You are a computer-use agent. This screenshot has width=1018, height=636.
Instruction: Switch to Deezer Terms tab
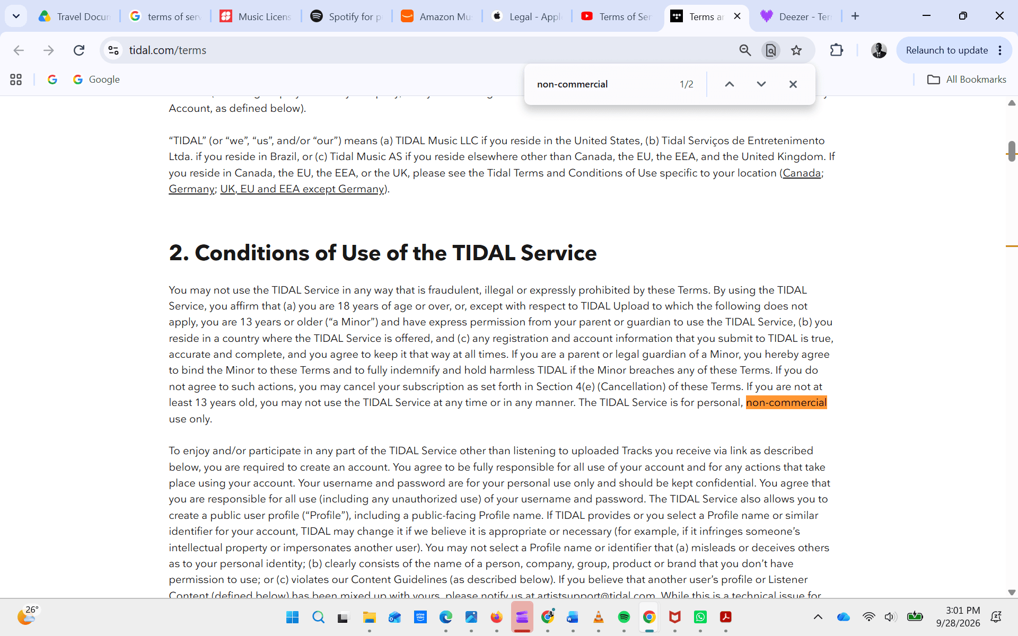click(797, 16)
